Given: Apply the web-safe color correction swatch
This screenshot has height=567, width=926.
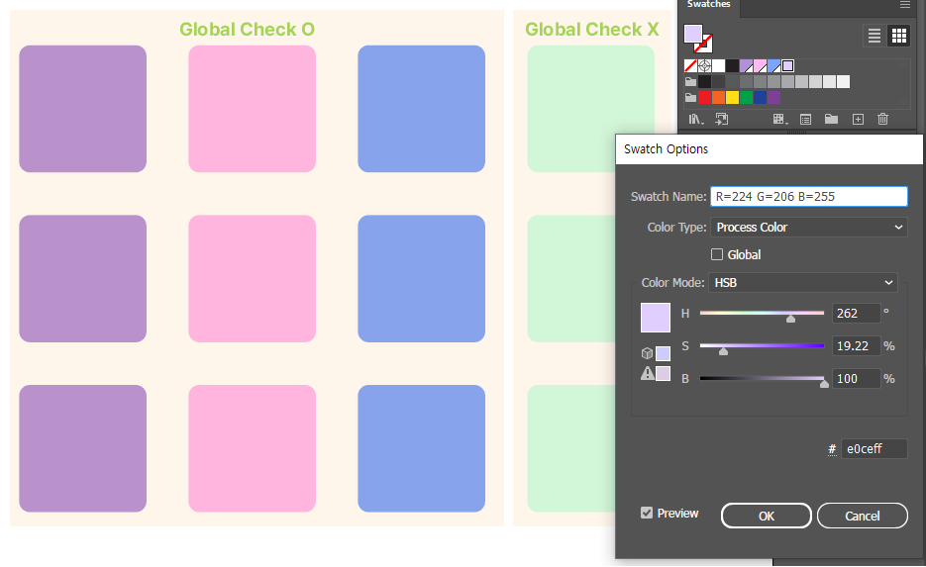Looking at the screenshot, I should coord(664,353).
